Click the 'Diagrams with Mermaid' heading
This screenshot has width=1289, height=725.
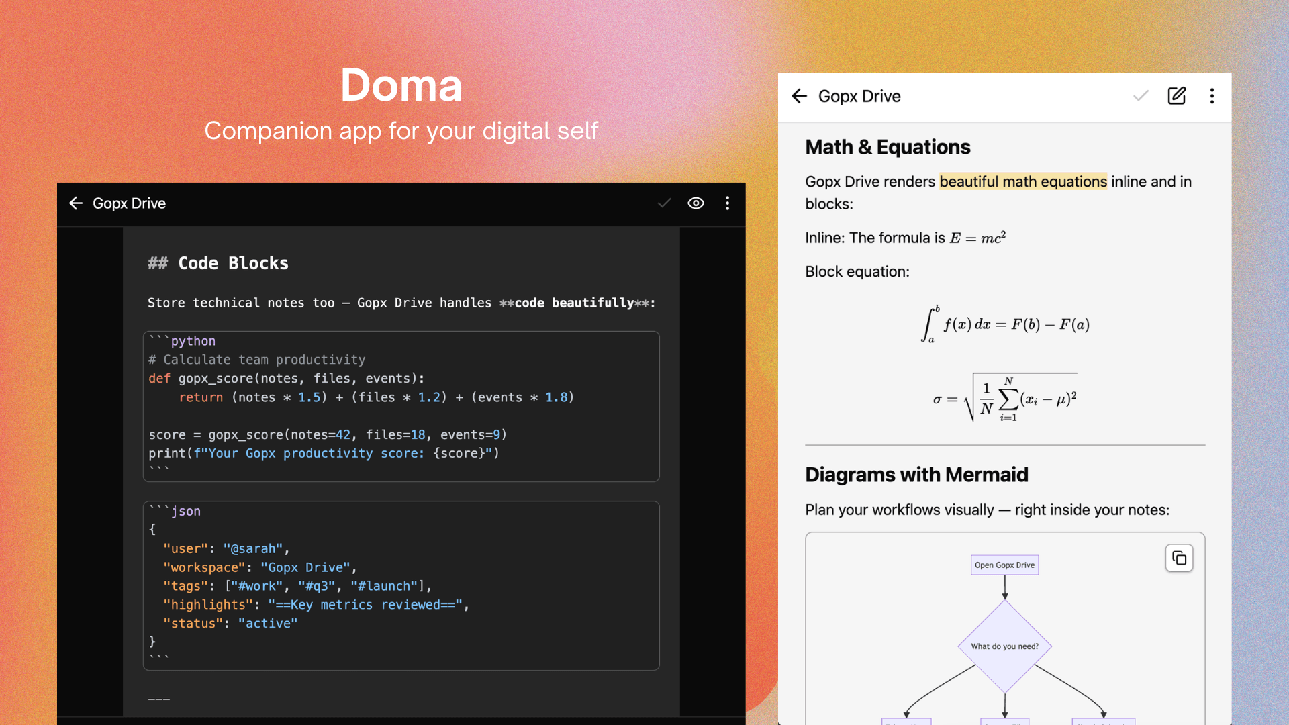916,475
